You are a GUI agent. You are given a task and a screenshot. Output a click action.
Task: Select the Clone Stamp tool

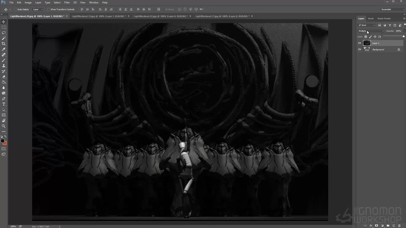pyautogui.click(x=4, y=66)
